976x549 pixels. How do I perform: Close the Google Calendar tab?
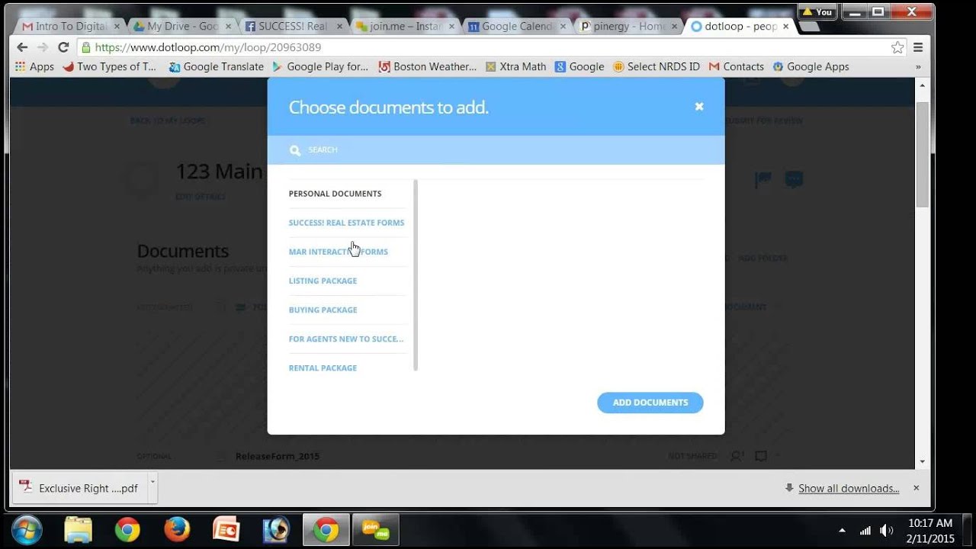[562, 26]
